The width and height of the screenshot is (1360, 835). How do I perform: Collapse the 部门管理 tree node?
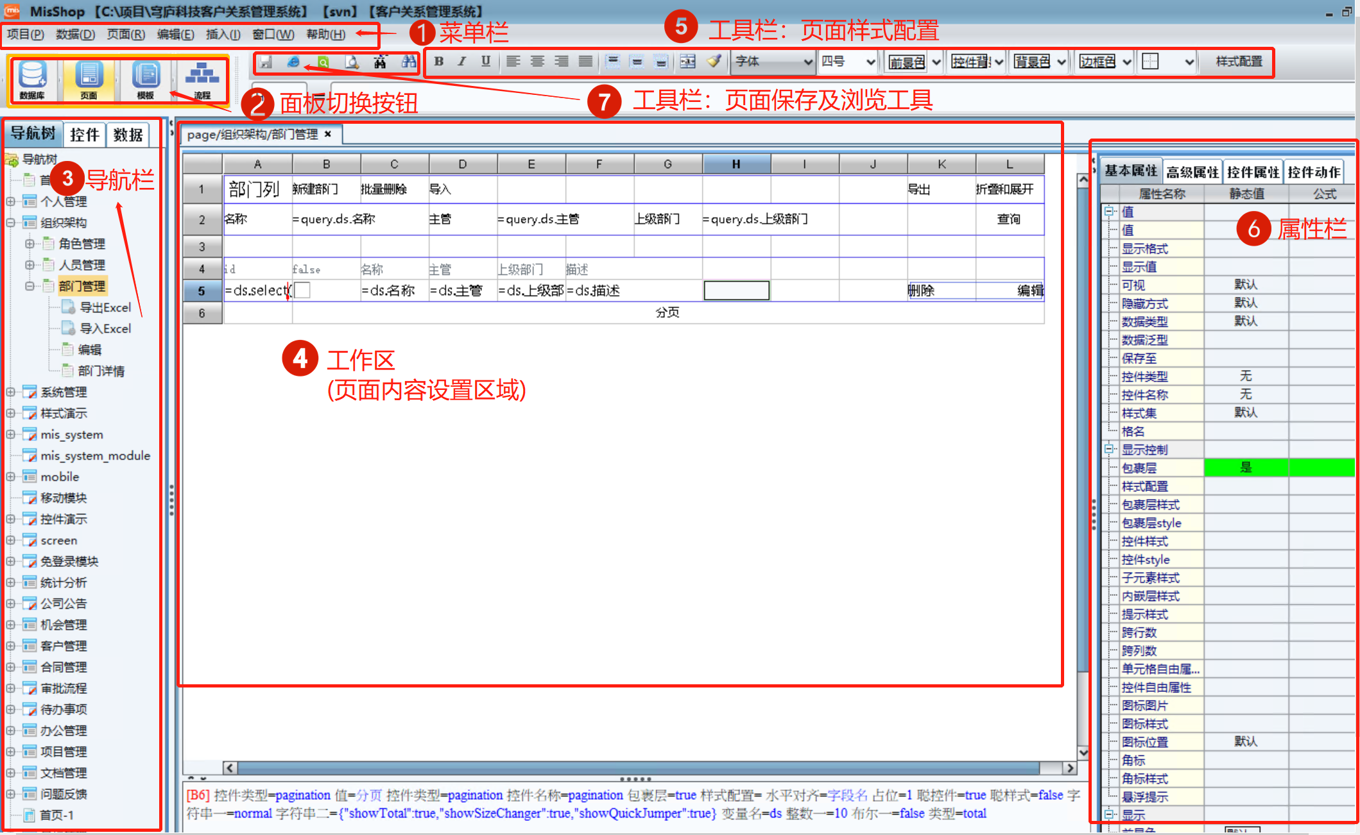[30, 286]
